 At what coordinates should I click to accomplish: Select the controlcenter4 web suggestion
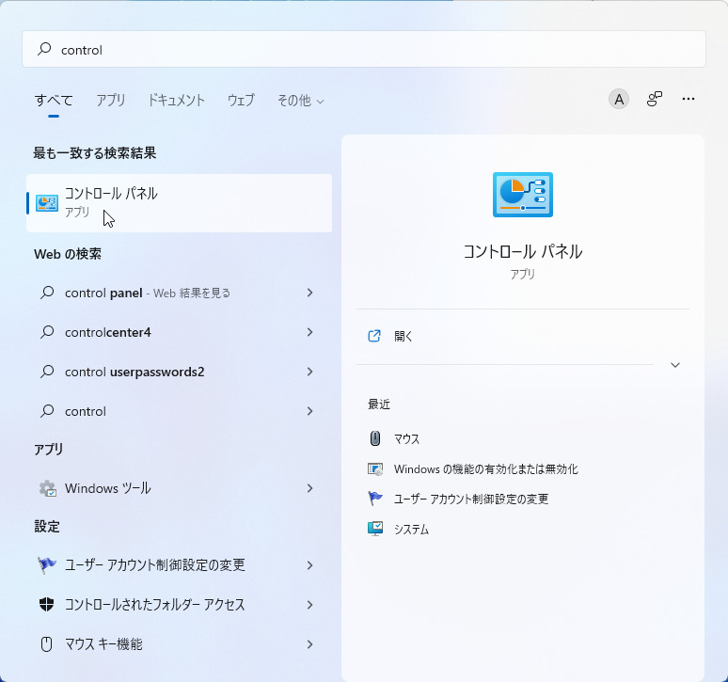coord(180,332)
